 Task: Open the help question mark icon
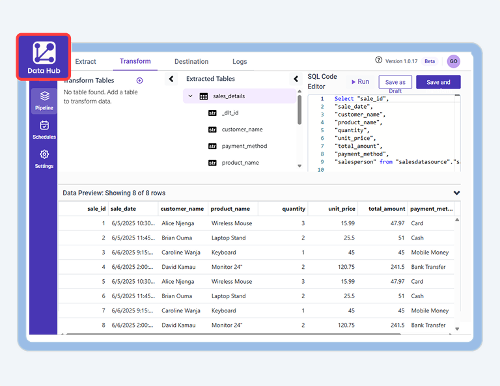tap(378, 61)
